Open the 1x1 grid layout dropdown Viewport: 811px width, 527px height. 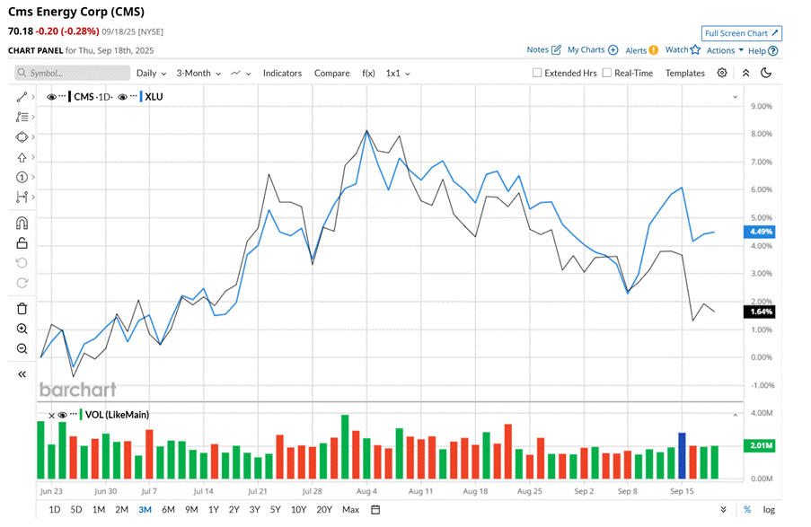(x=398, y=73)
